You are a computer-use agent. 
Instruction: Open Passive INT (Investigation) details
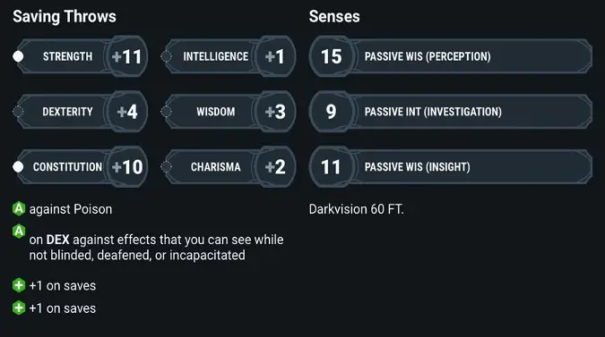coord(451,112)
